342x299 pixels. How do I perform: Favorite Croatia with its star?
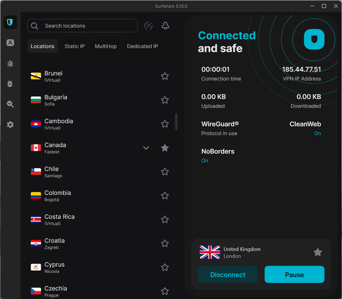tap(165, 243)
